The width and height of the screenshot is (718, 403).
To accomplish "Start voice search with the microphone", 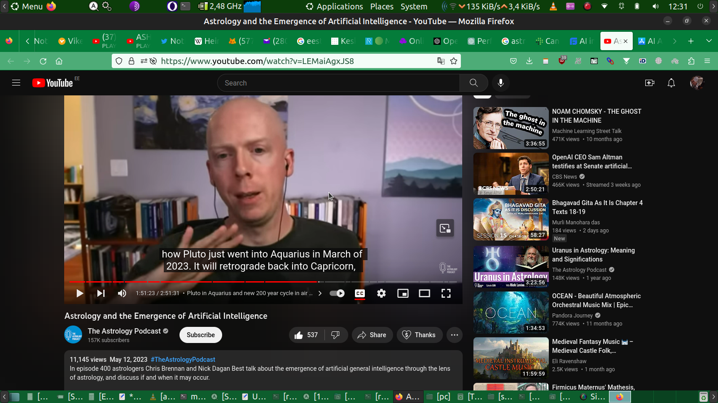I will click(x=501, y=83).
